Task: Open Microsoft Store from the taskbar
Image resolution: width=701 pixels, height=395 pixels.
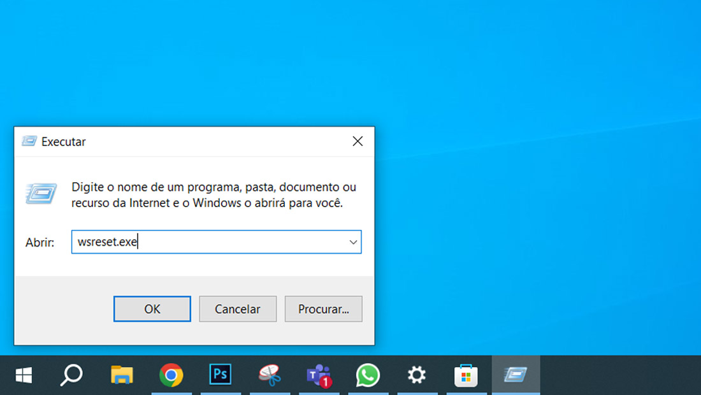Action: 466,375
